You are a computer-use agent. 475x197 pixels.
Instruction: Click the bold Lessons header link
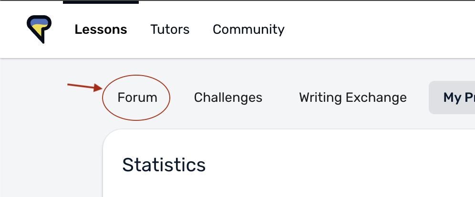pos(101,30)
